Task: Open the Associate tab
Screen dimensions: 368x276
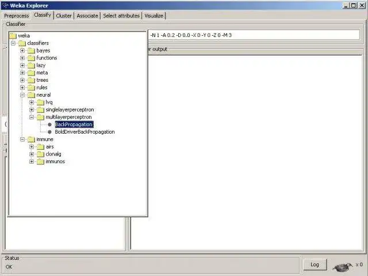Action: 87,16
